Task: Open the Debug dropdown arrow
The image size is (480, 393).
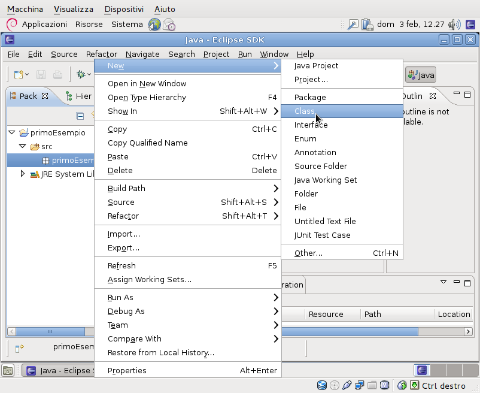Action: tap(89, 74)
